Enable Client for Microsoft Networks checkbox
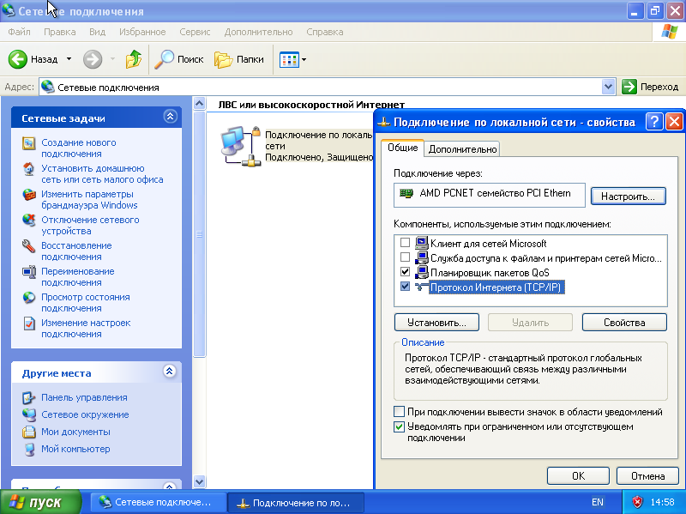686x514 pixels. click(x=406, y=244)
